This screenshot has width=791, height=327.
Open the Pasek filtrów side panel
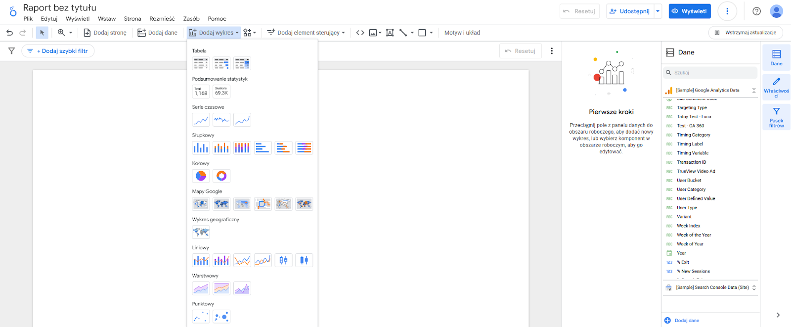[x=776, y=117]
